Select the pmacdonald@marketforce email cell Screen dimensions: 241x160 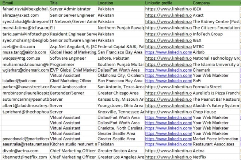25,139
